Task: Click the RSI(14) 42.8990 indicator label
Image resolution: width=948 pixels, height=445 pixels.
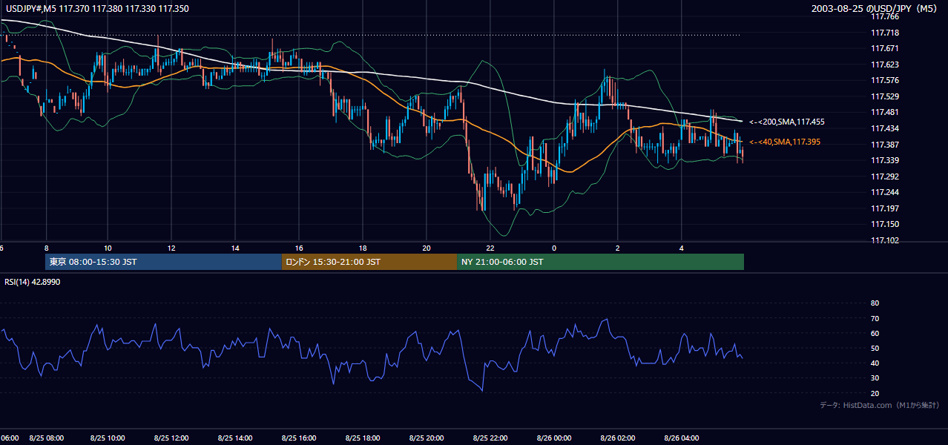Action: click(33, 282)
